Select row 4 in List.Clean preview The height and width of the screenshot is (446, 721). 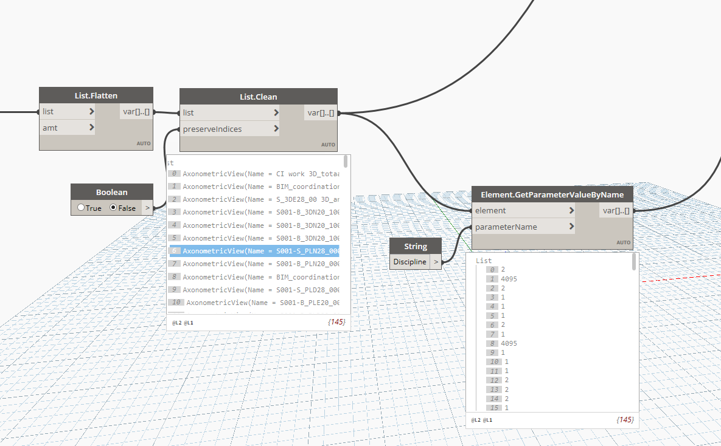pos(254,225)
